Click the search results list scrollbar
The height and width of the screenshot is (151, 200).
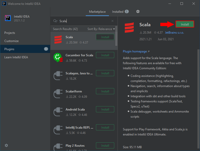coord(116,36)
